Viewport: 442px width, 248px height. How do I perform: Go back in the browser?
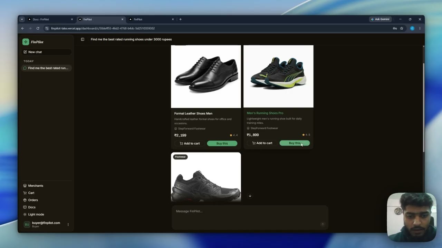click(22, 28)
